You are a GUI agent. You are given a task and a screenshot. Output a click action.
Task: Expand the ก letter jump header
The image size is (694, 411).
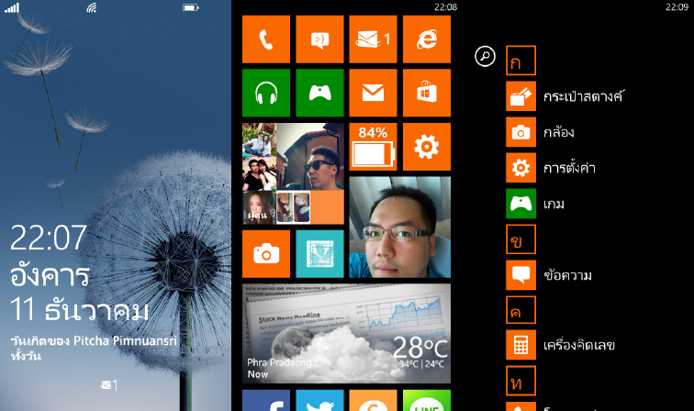520,61
